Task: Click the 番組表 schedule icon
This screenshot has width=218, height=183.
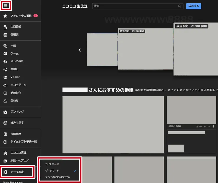Action: point(5,35)
